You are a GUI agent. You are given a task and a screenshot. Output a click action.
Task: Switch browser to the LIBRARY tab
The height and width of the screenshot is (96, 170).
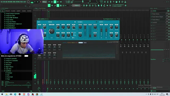pyautogui.click(x=19, y=11)
